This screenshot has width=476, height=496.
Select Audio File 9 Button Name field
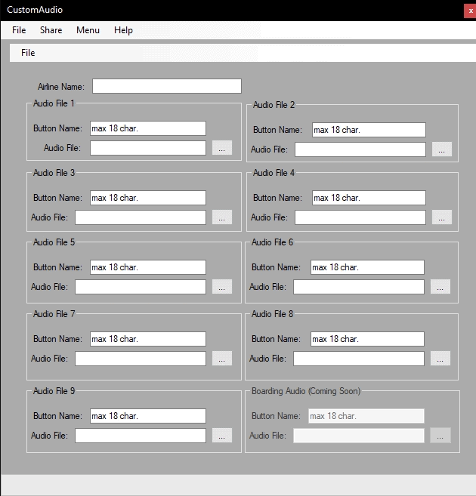147,416
